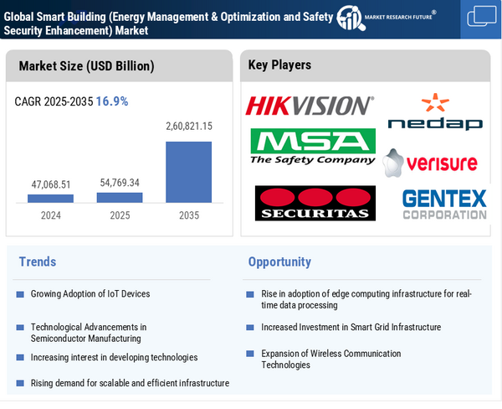Click the 2025 bar in chart
502x409 pixels.
click(120, 197)
